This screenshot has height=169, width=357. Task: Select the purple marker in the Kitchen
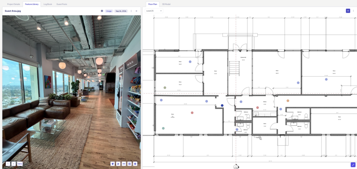[241, 102]
